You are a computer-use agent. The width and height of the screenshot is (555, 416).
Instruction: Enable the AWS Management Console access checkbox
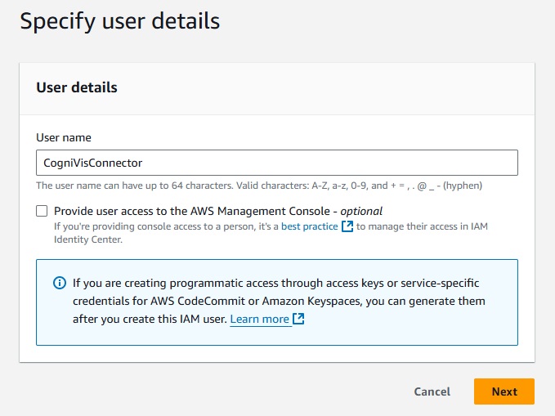42,211
